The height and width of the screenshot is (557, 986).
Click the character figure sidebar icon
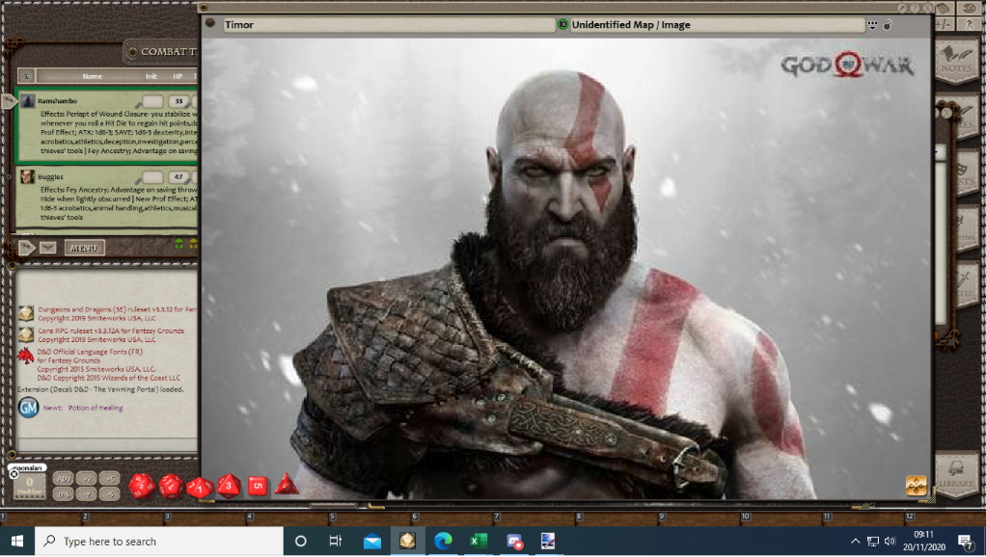[969, 24]
